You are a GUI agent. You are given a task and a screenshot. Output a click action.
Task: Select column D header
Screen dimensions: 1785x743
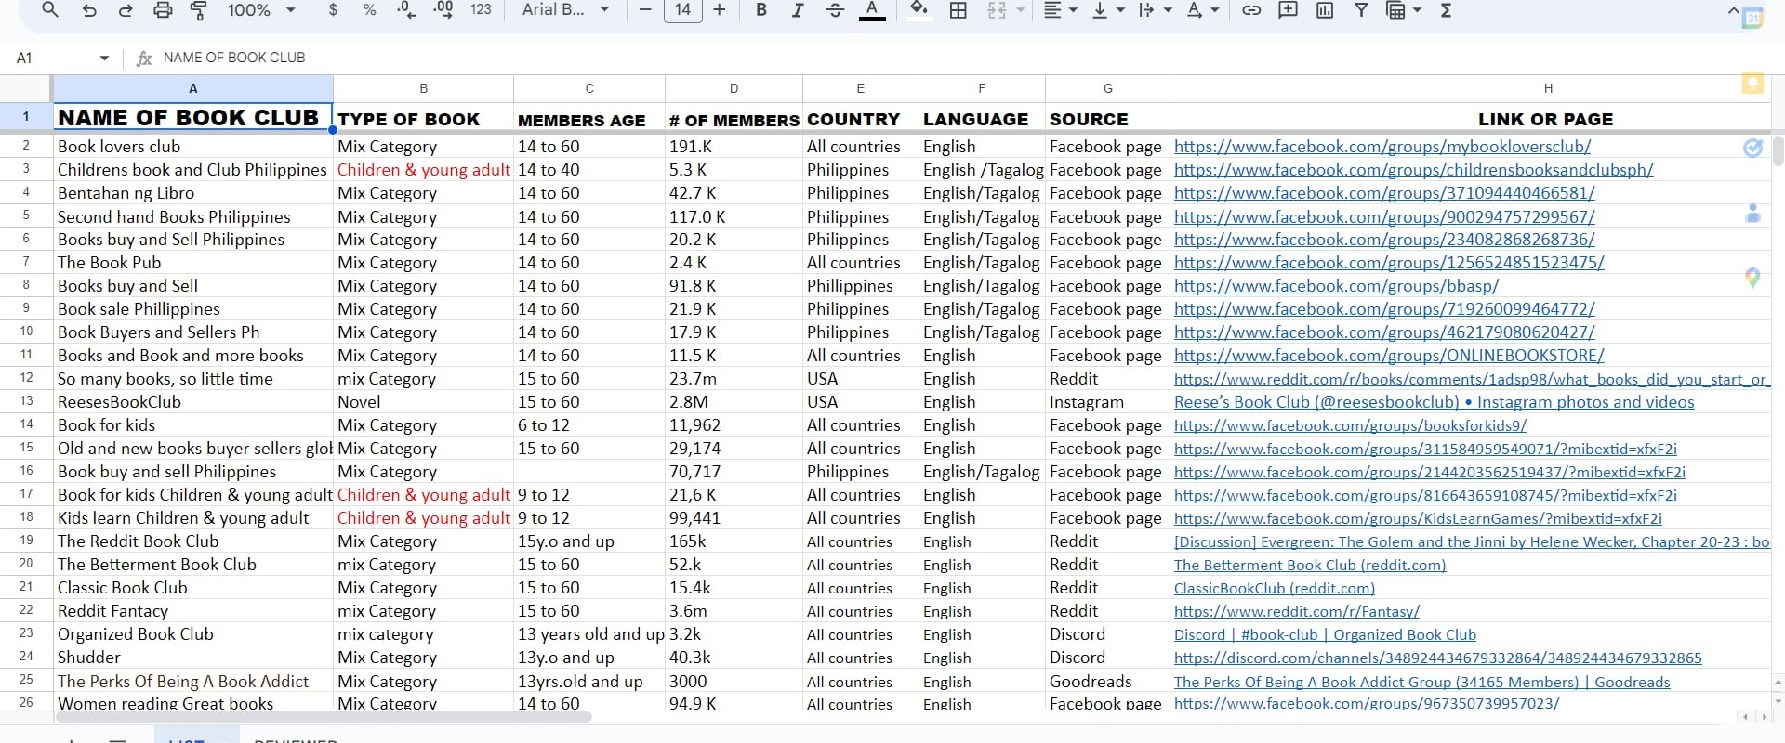[x=734, y=88]
